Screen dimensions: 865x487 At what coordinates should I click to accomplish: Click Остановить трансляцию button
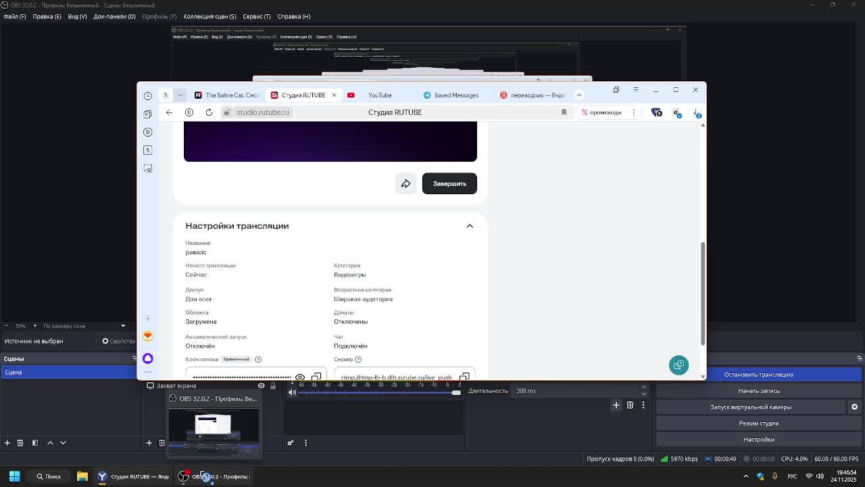point(759,375)
